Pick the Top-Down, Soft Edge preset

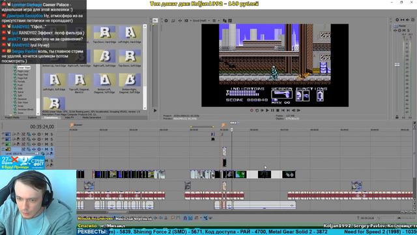(130, 58)
